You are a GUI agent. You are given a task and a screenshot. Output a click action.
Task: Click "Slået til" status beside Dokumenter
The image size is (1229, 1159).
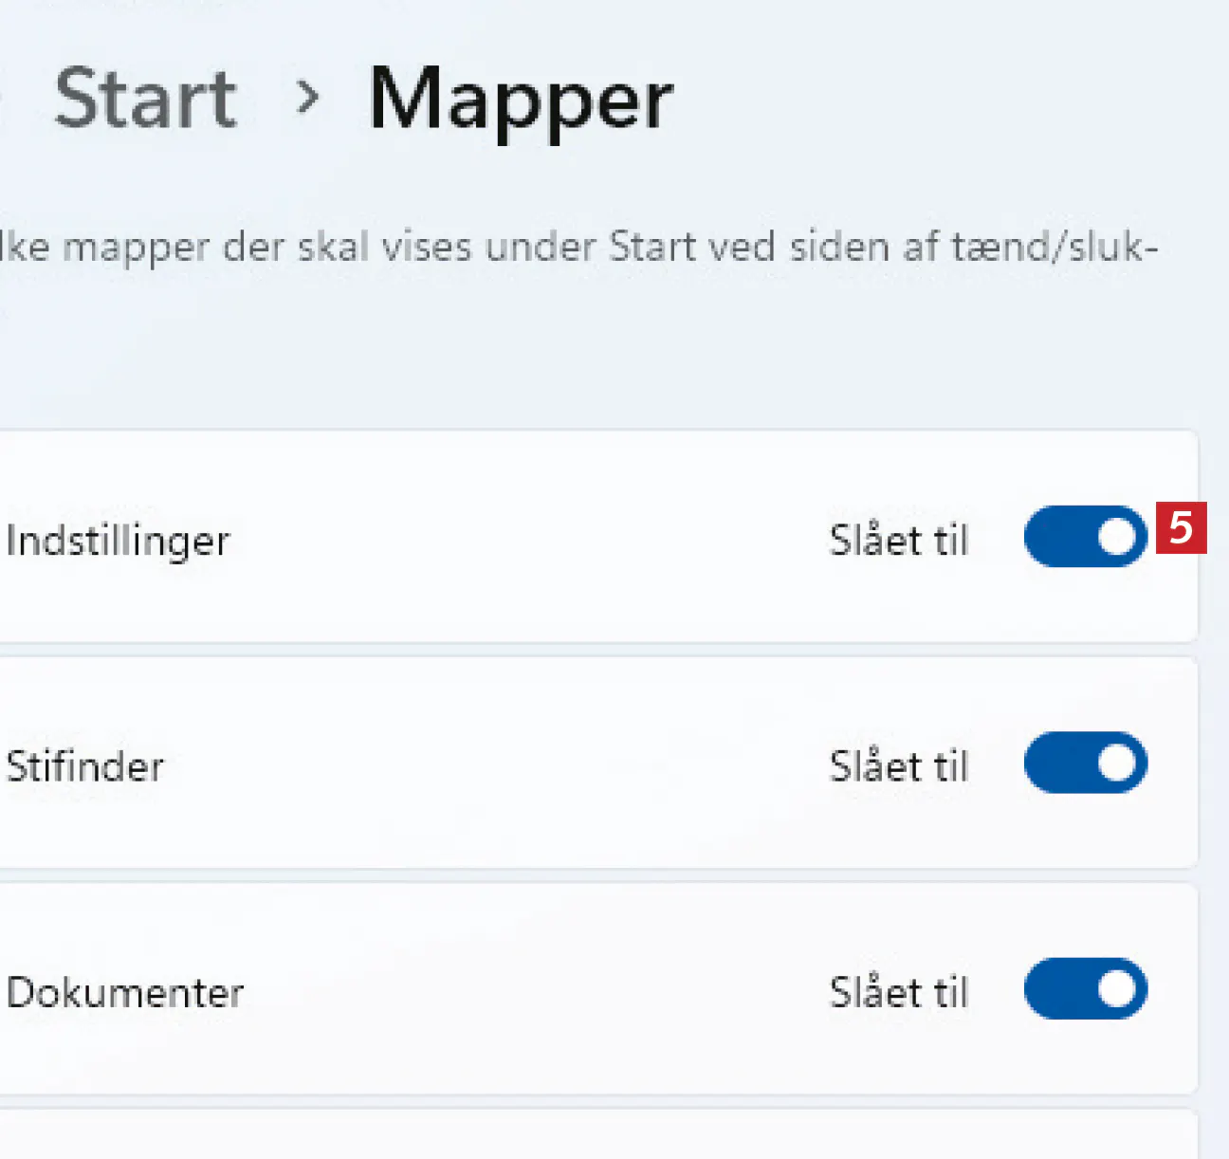pos(898,992)
